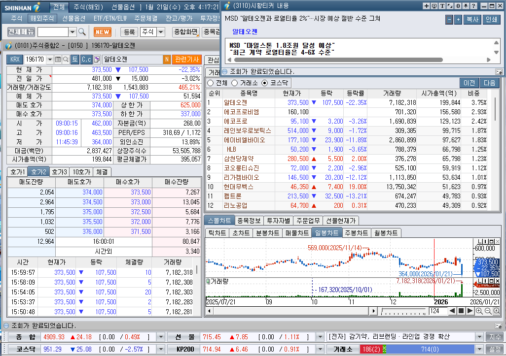Image resolution: width=506 pixels, height=356 pixels.
Task: Open help with the question mark icon
Action: pyautogui.click(x=473, y=6)
